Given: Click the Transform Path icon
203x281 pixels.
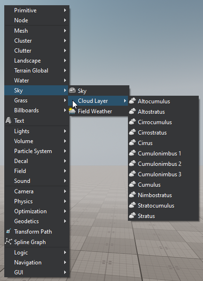Looking at the screenshot, I should (x=8, y=231).
